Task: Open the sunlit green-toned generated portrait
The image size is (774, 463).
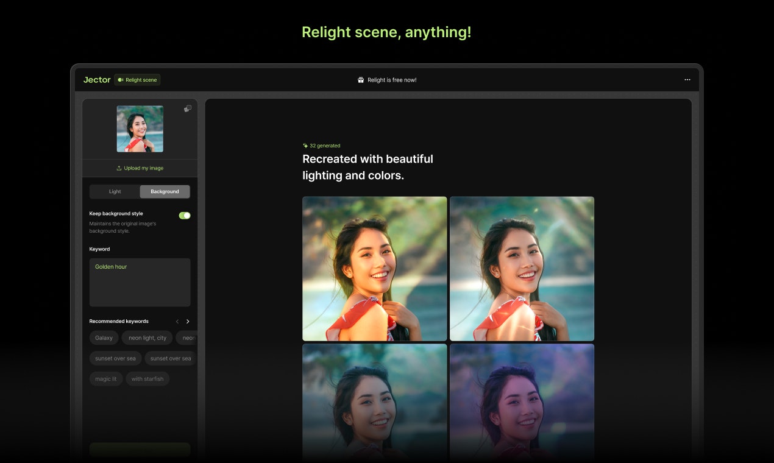Action: pos(375,269)
